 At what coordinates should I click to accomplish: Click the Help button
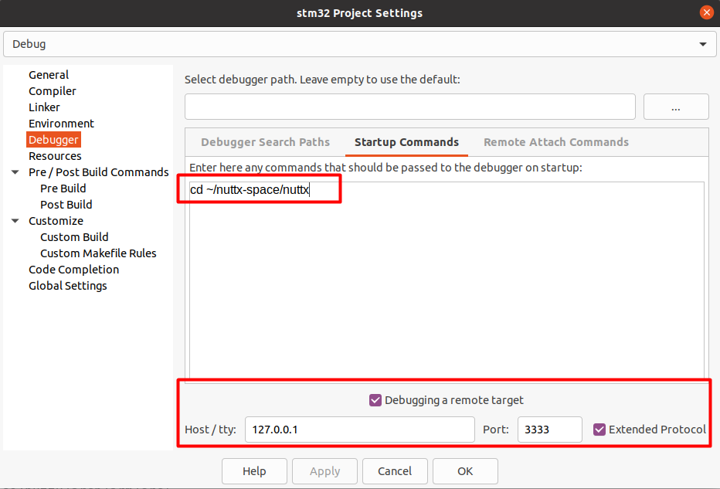tap(254, 471)
